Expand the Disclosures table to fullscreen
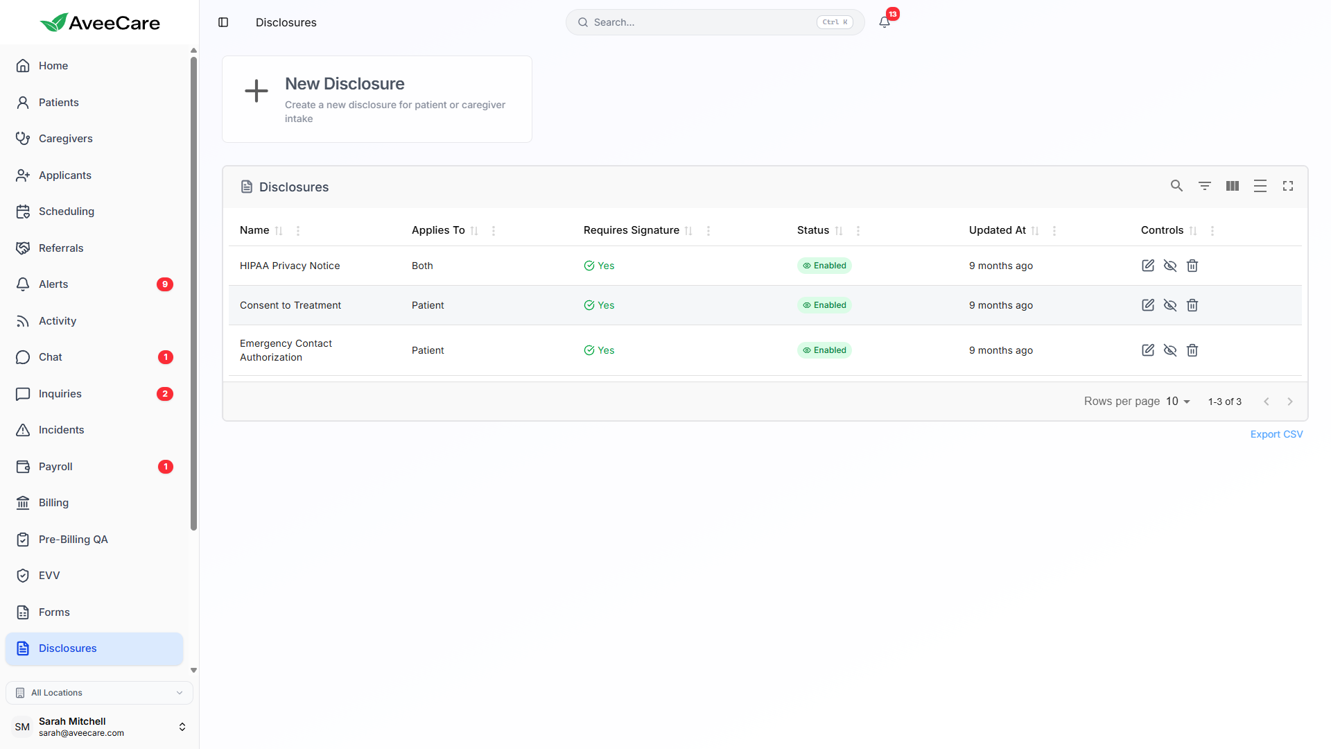This screenshot has width=1331, height=749. [1288, 186]
